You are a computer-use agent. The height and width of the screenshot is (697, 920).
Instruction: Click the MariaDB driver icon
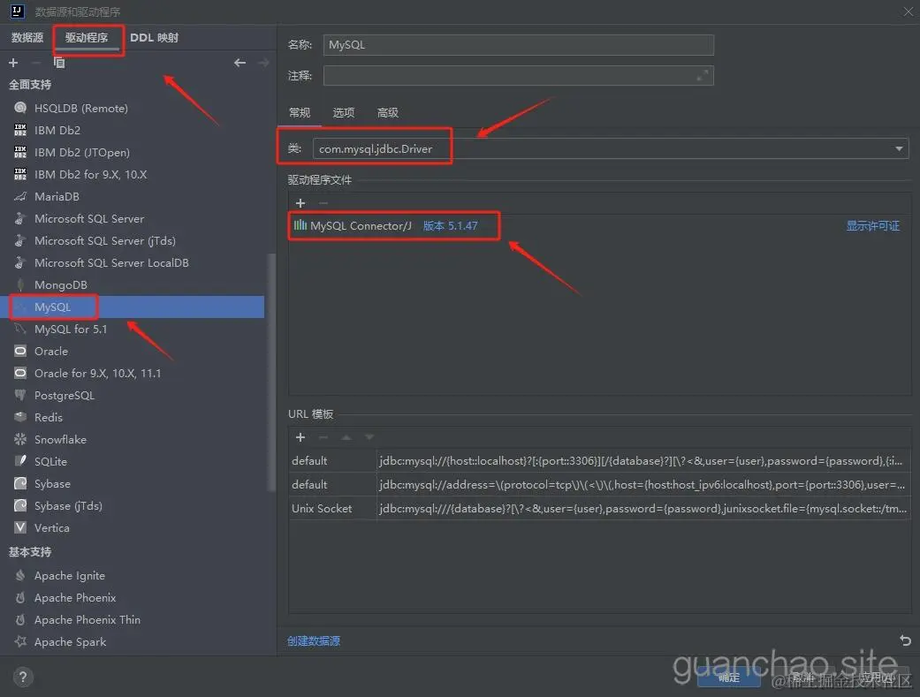pos(20,196)
